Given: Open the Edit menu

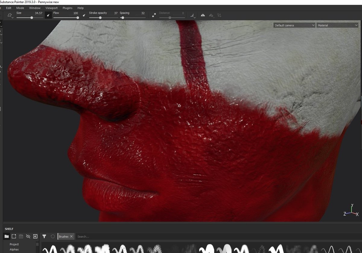Looking at the screenshot, I should [9, 8].
